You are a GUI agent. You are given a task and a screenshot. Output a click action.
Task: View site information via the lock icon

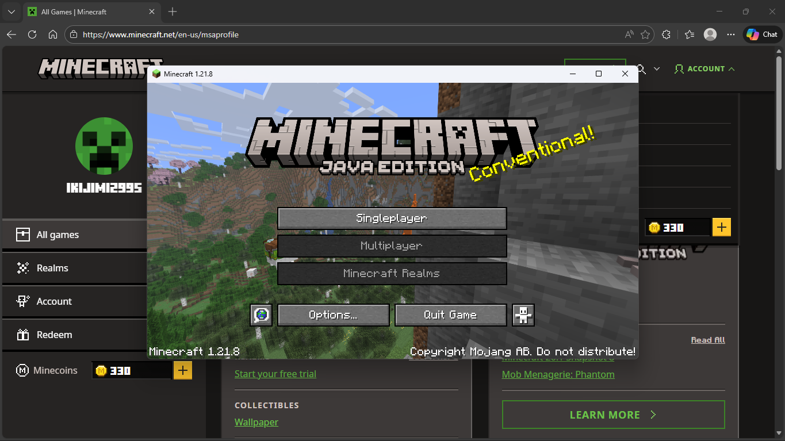(73, 34)
